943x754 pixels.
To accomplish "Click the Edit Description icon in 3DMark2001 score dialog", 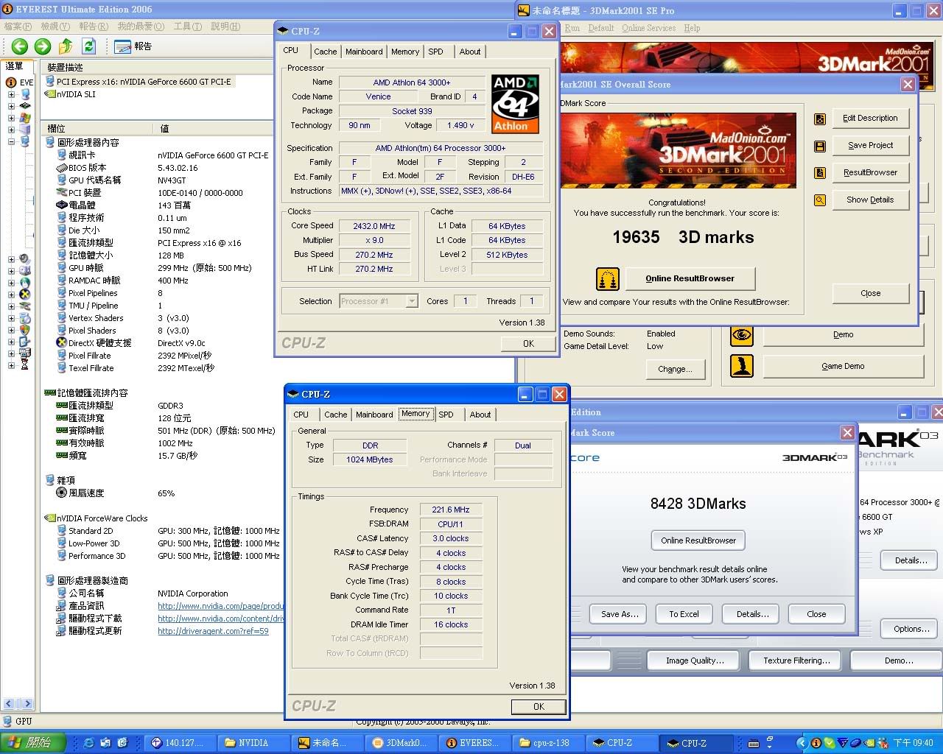I will (819, 119).
